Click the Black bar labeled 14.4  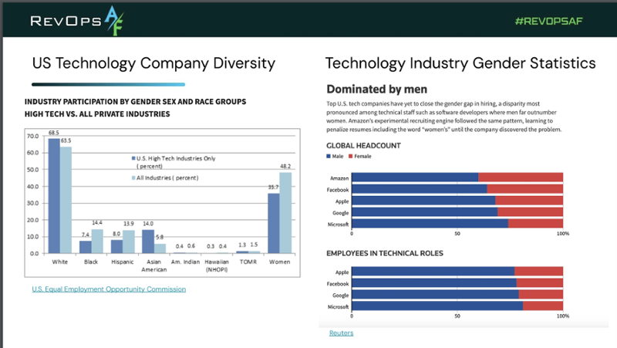(97, 241)
